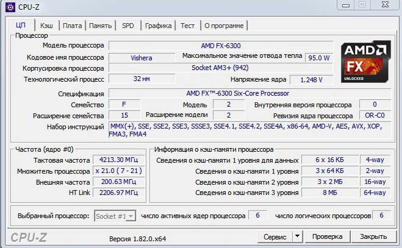Open the Кэш tab
This screenshot has width=402, height=248.
pos(46,26)
